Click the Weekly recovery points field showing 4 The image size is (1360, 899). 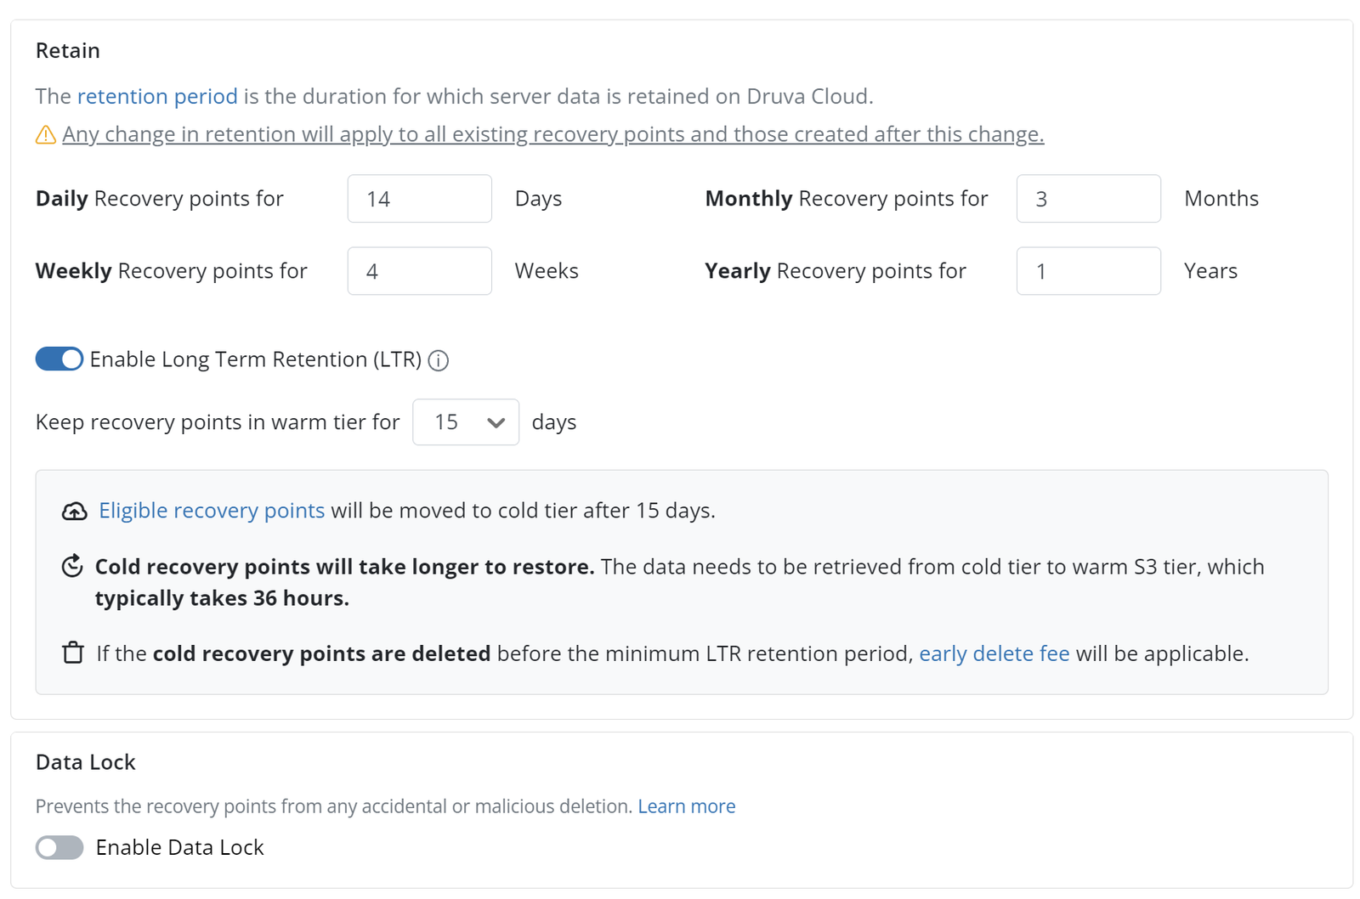pyautogui.click(x=419, y=270)
